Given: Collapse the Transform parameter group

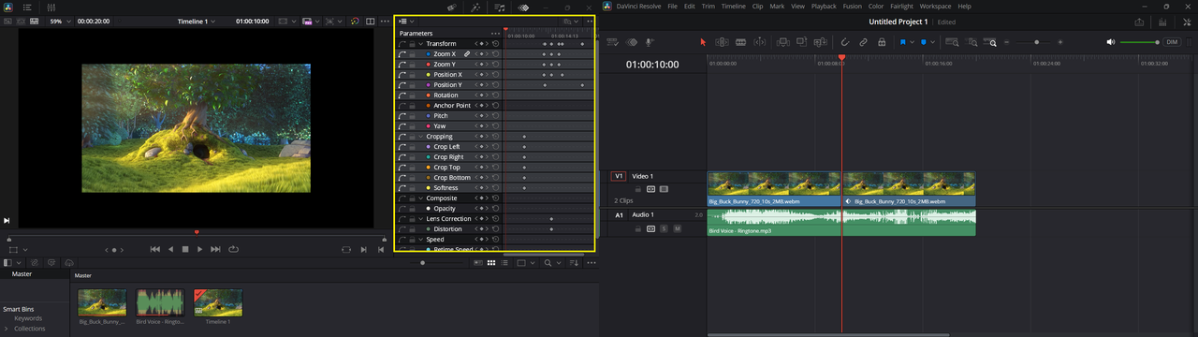Looking at the screenshot, I should point(421,44).
